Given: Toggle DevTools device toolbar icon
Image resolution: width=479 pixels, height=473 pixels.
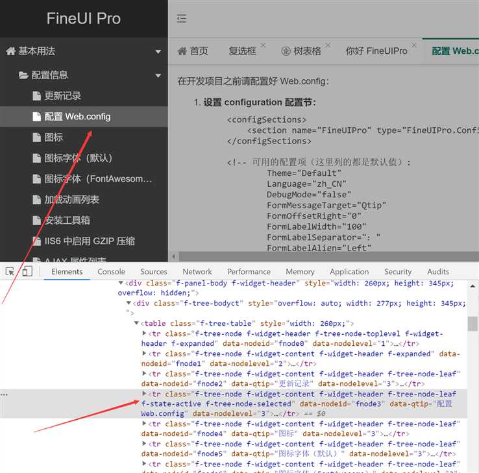Looking at the screenshot, I should coord(27,271).
